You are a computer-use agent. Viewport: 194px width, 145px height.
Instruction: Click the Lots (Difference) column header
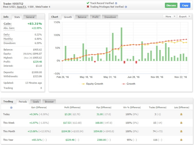182,108
